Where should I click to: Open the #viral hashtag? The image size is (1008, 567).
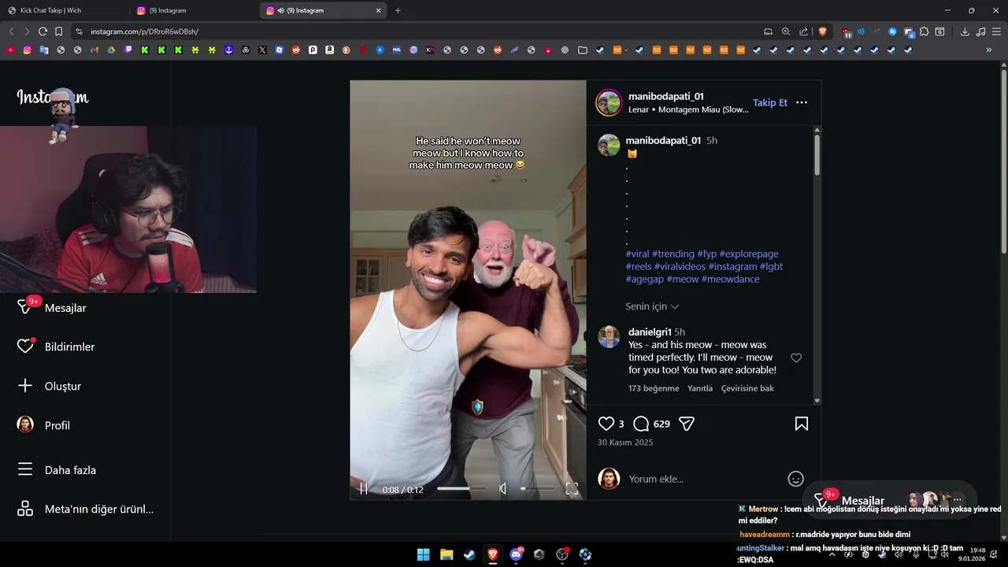[637, 254]
